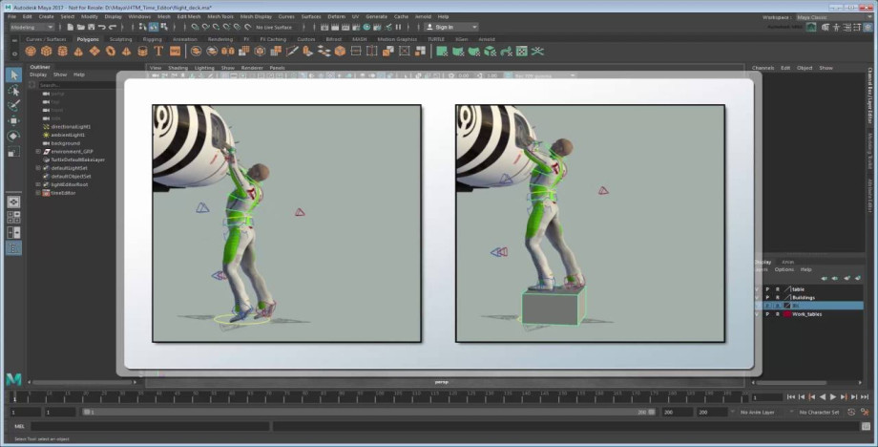
Task: Click the polygon sphere shelf icon
Action: point(31,52)
